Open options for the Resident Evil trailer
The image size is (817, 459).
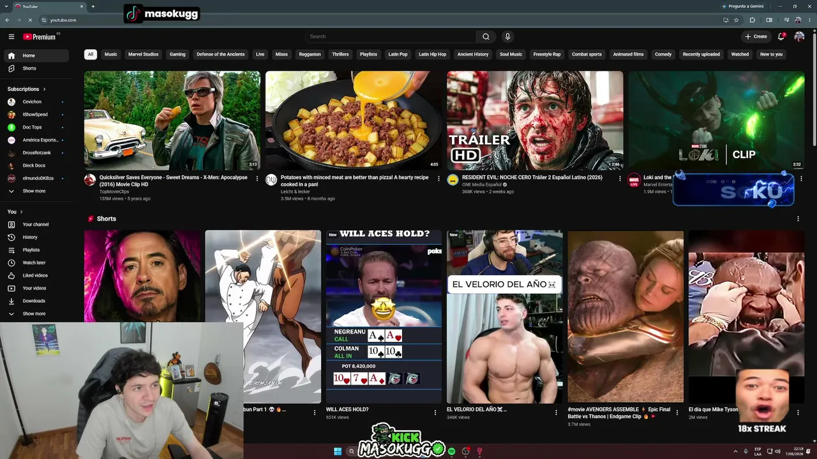620,178
